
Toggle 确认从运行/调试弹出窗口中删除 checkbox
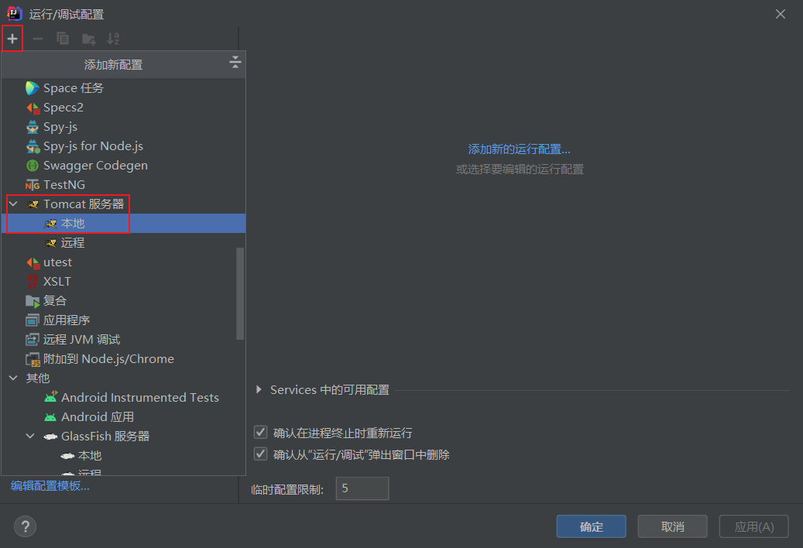(x=261, y=454)
